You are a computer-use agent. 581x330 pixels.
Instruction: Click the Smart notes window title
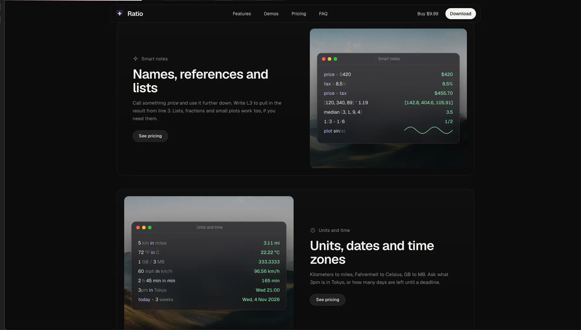[389, 59]
